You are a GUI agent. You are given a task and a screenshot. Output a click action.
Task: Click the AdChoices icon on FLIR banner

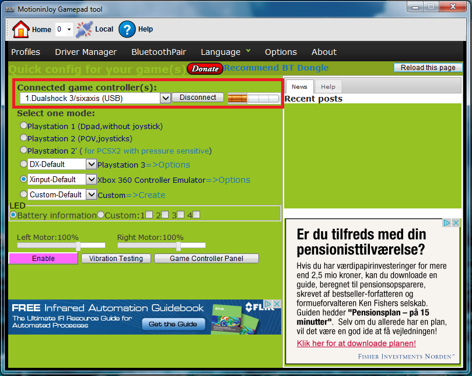268,304
